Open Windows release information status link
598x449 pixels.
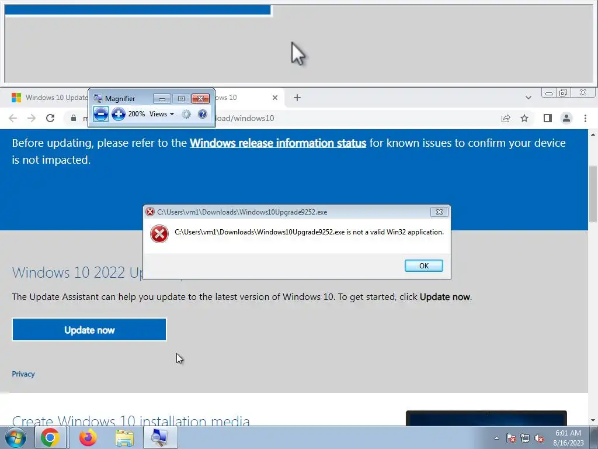pyautogui.click(x=278, y=143)
